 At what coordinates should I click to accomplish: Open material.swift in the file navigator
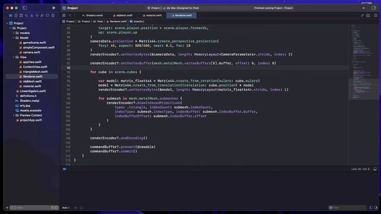point(30,86)
